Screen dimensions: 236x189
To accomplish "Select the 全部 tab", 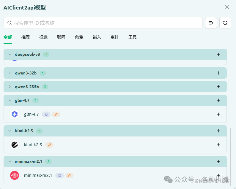I will point(8,37).
